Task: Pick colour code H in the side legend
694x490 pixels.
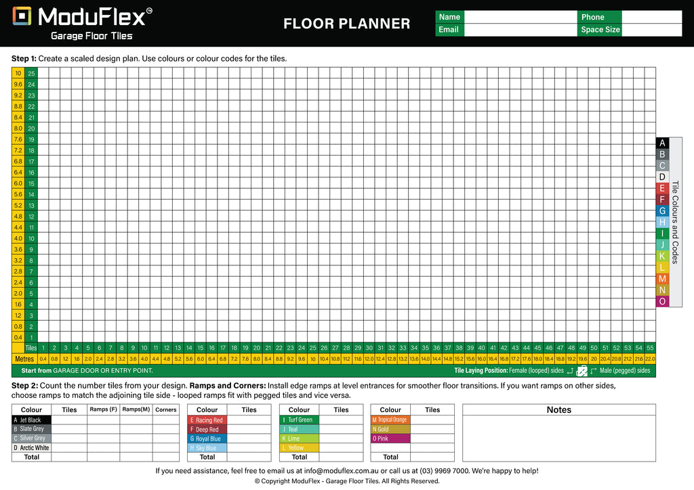Action: (x=662, y=222)
